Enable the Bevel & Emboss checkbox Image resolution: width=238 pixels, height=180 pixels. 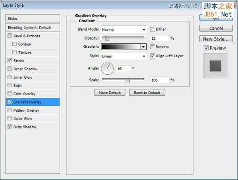[10, 36]
